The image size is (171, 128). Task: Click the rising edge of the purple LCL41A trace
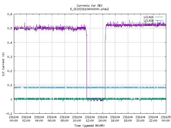(x=105, y=65)
